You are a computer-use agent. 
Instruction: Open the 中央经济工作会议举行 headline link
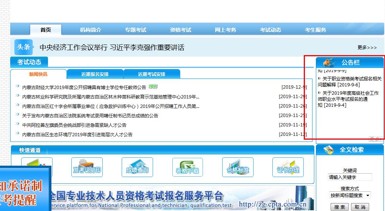tap(112, 48)
